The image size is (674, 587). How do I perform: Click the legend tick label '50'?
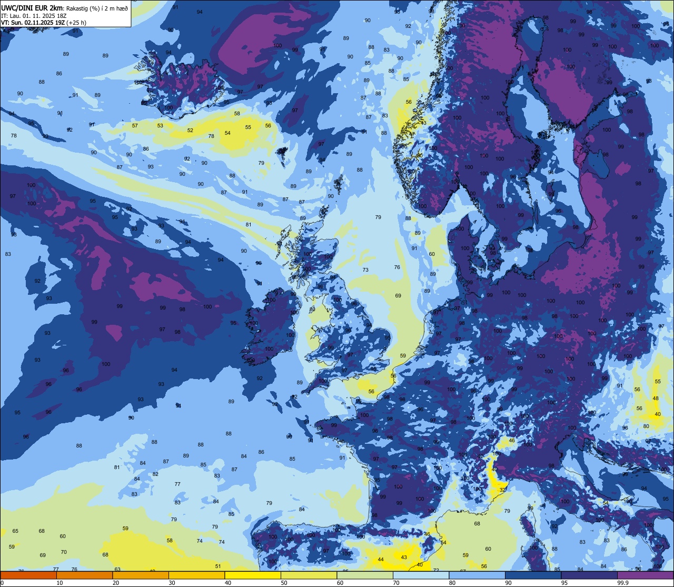284,583
